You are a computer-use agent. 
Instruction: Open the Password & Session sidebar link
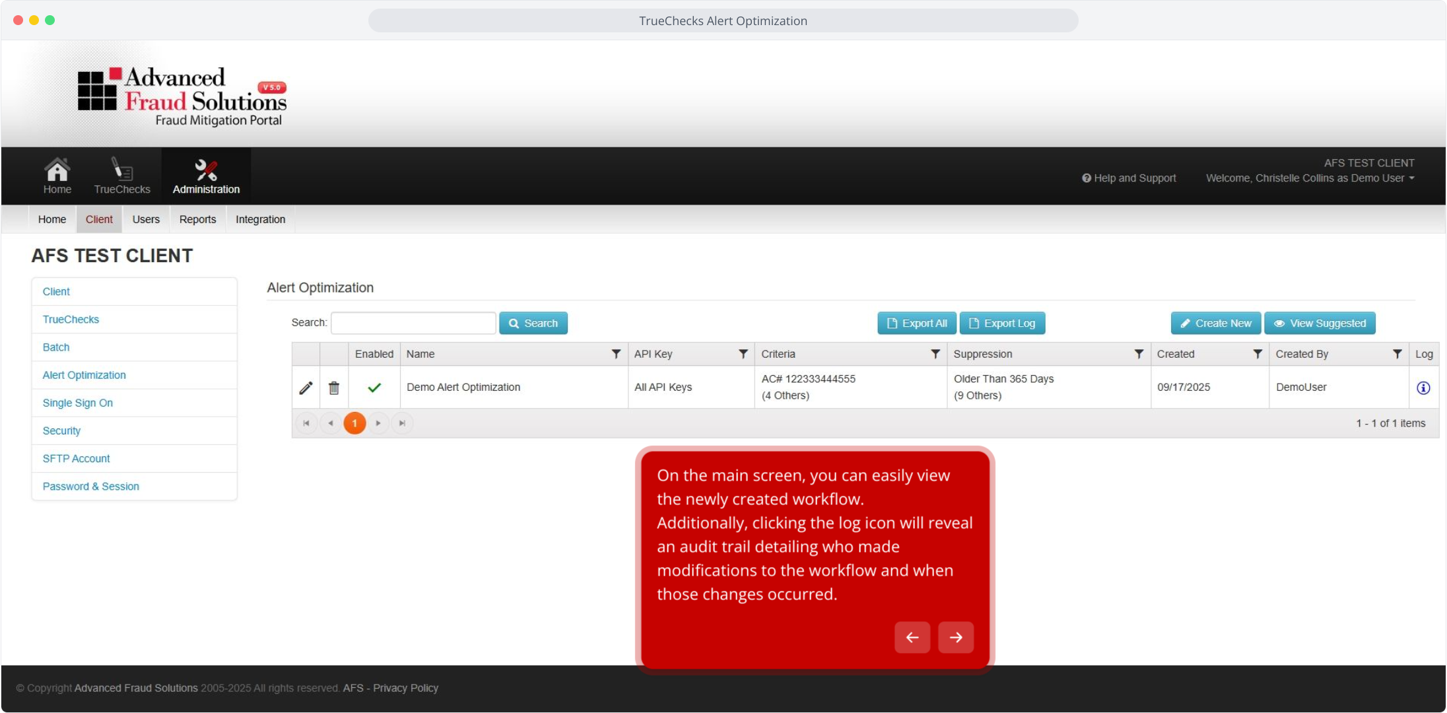[91, 486]
